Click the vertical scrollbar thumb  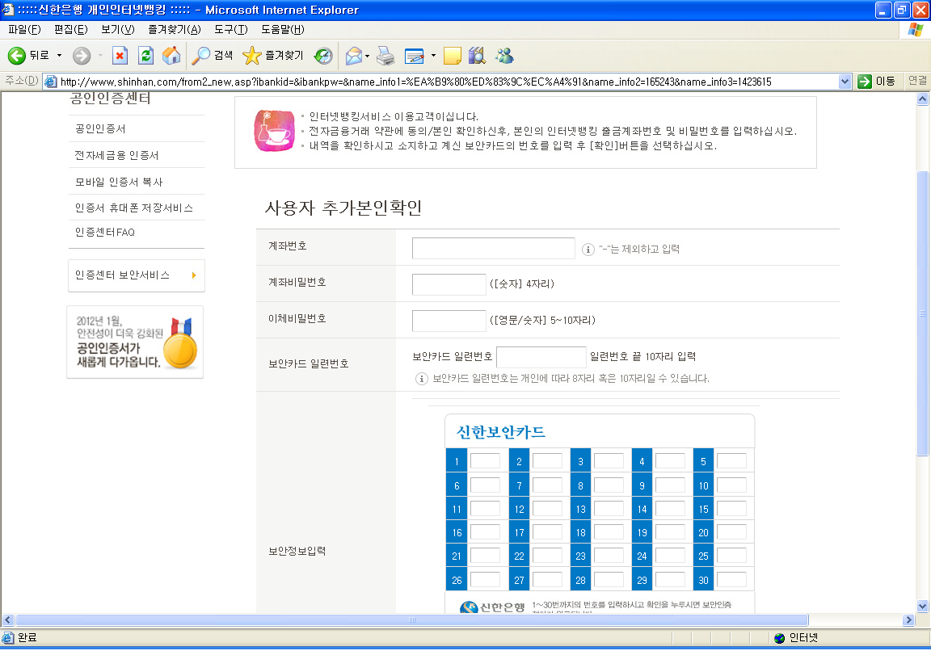coord(922,314)
